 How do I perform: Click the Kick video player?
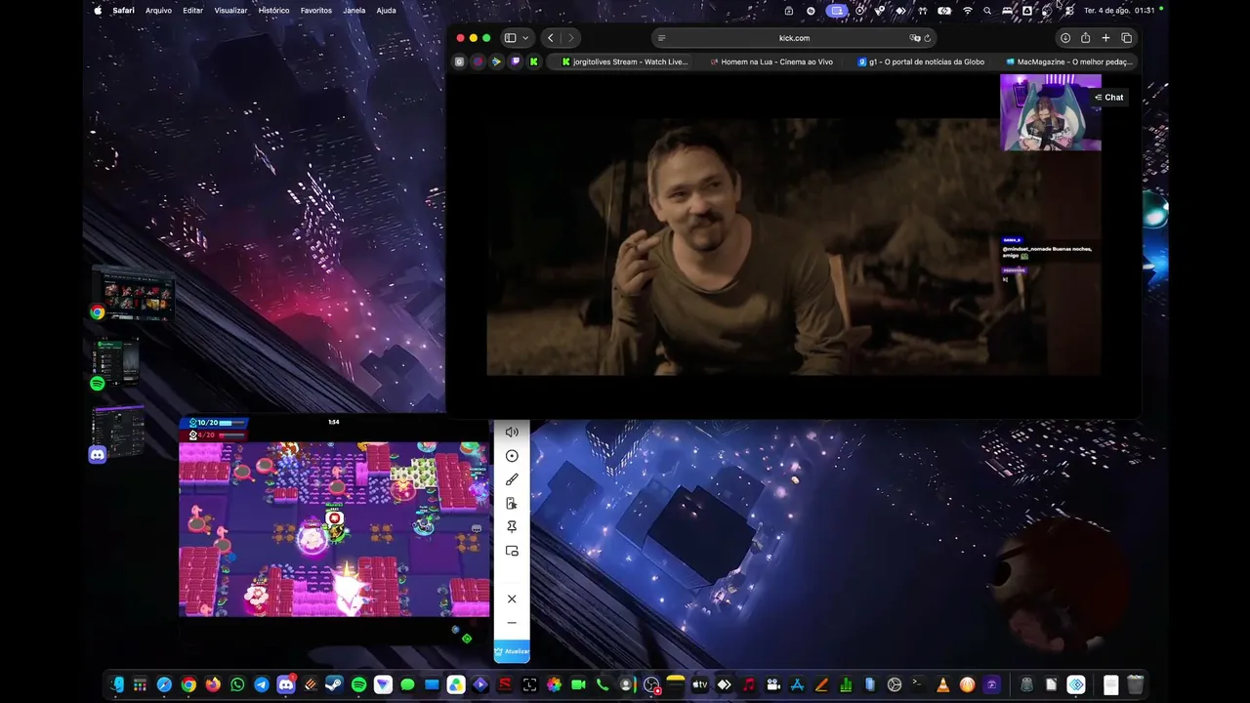[x=793, y=247]
